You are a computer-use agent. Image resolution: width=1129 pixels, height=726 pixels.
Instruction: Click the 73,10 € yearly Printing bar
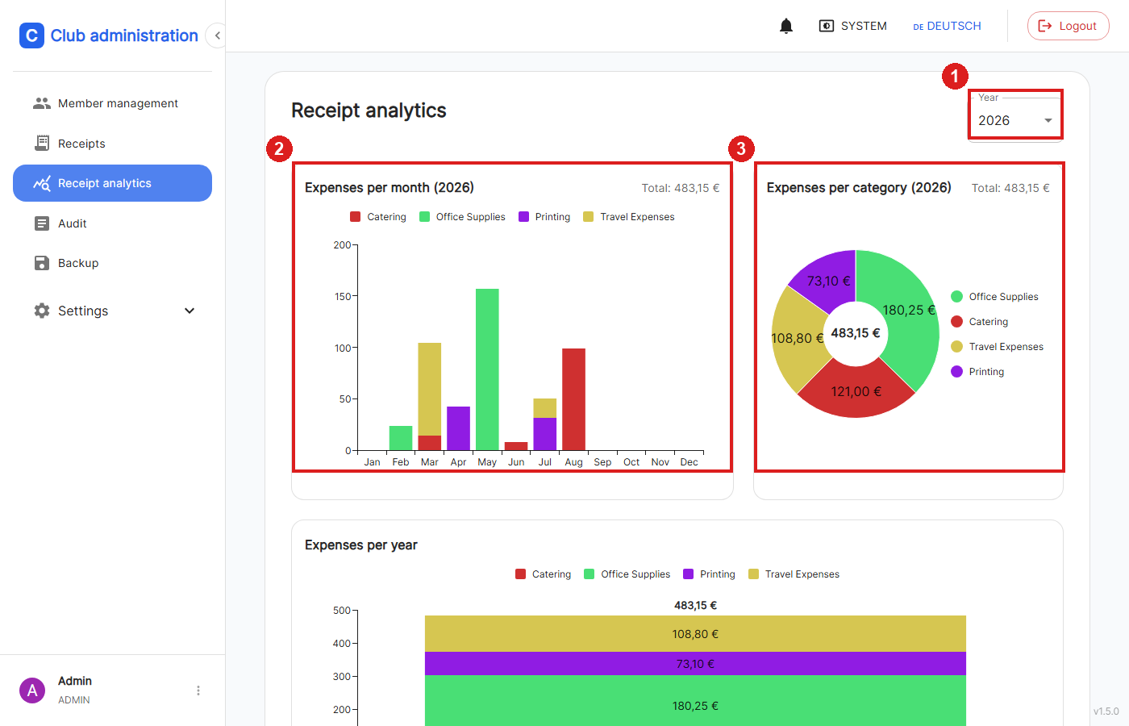[695, 664]
